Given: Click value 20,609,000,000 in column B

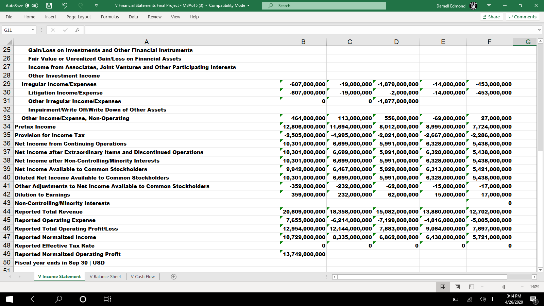Looking at the screenshot, I should pos(303,211).
